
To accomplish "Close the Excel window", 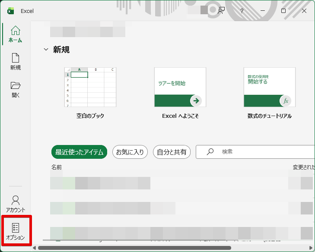I will 304,11.
